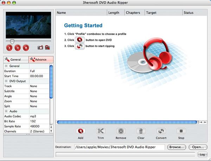211x161 pixels.
Task: Collapse the General settings group
Action: (x=6, y=66)
